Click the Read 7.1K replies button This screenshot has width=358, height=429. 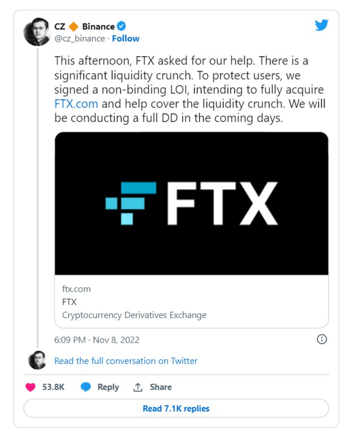click(x=176, y=409)
